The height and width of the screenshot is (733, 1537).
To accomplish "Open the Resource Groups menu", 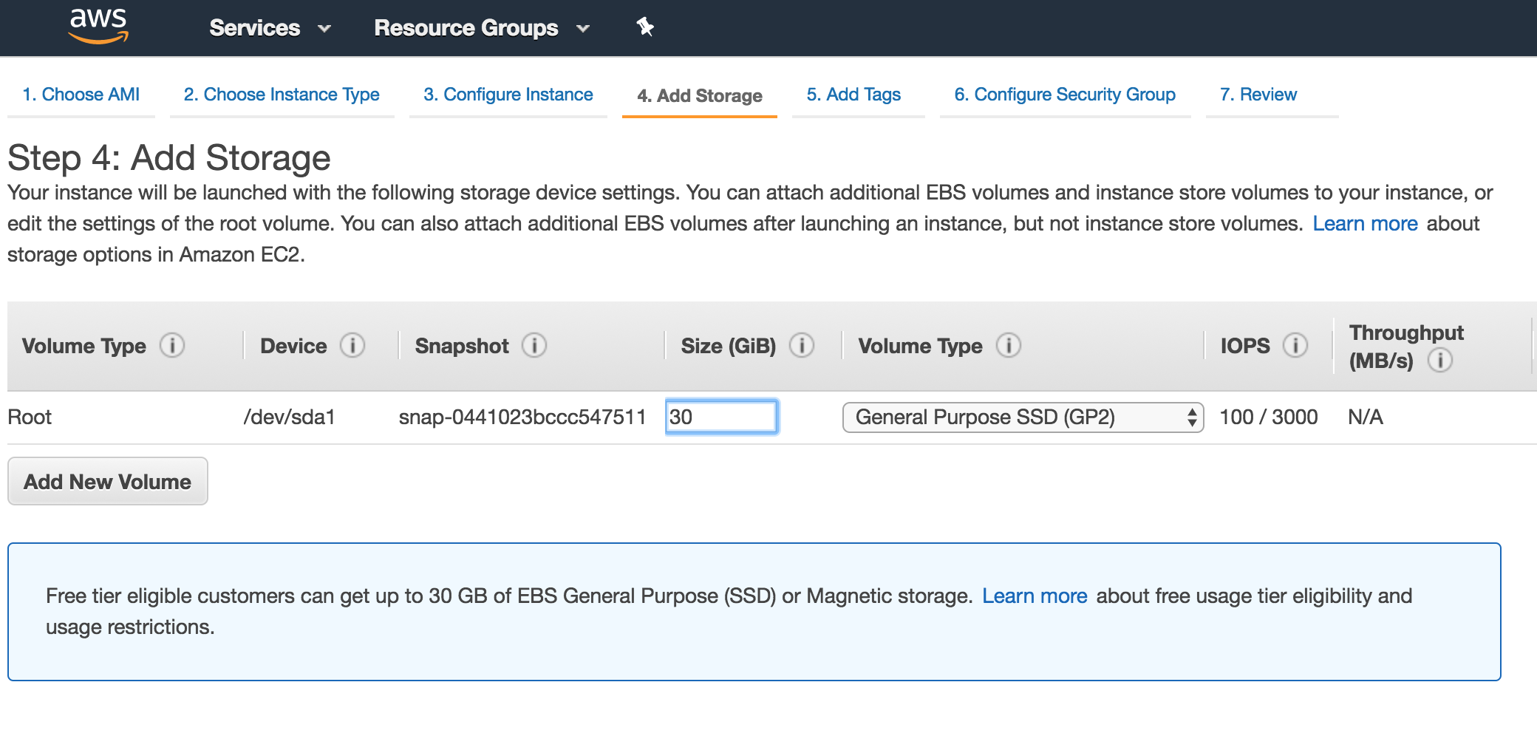I will 482,28.
